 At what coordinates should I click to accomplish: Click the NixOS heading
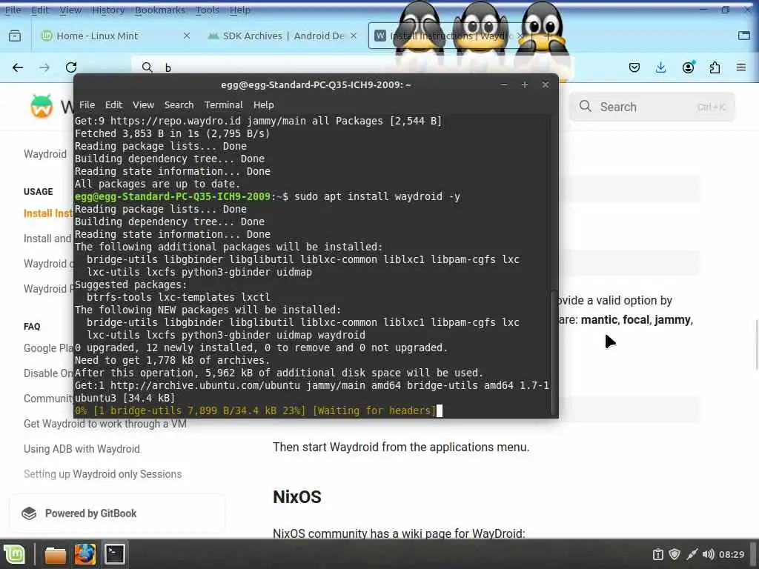pyautogui.click(x=297, y=497)
